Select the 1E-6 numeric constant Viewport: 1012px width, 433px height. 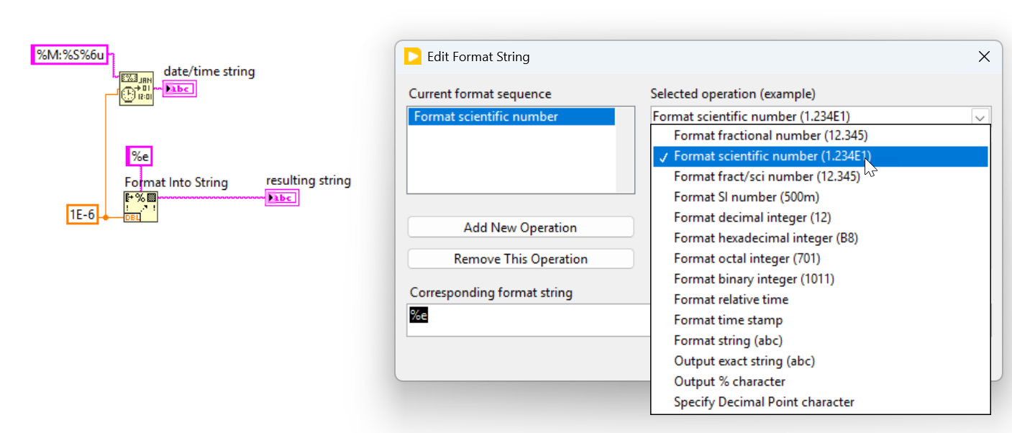tap(82, 214)
